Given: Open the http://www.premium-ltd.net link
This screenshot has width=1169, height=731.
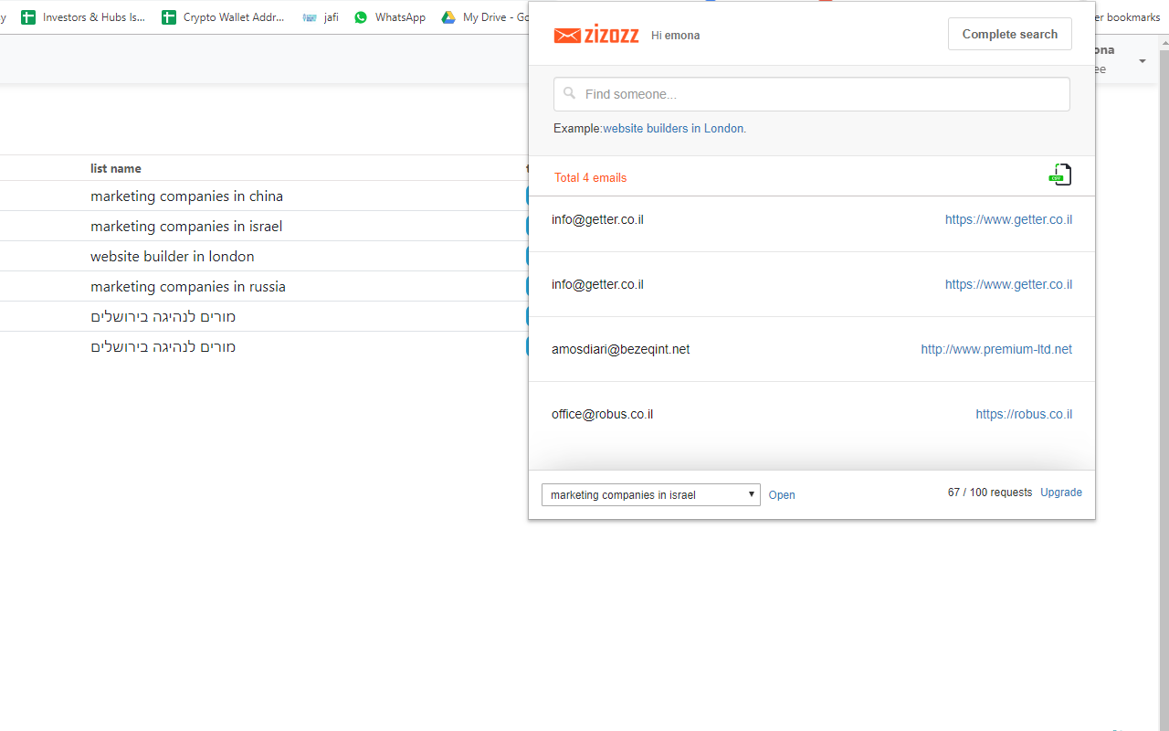Looking at the screenshot, I should coord(996,349).
